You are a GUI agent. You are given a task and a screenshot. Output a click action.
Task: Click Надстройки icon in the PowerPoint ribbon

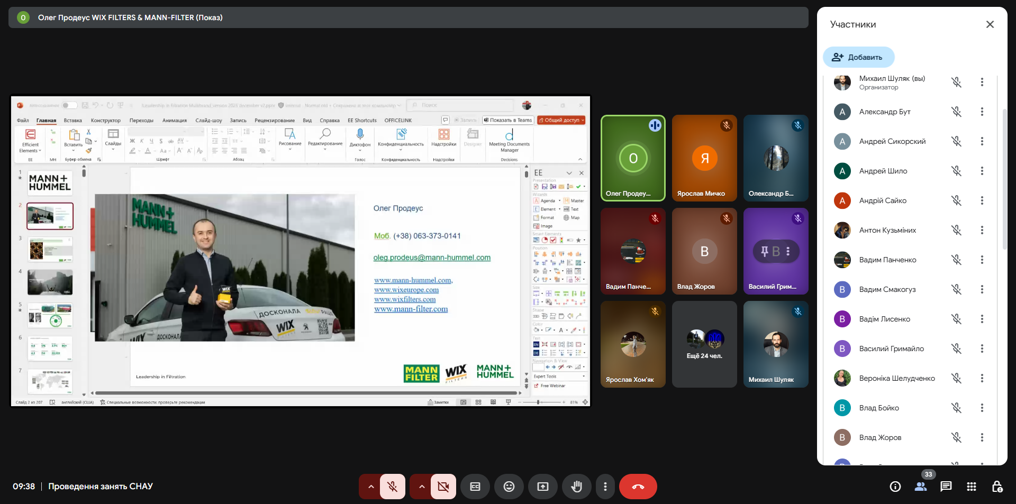click(x=444, y=134)
